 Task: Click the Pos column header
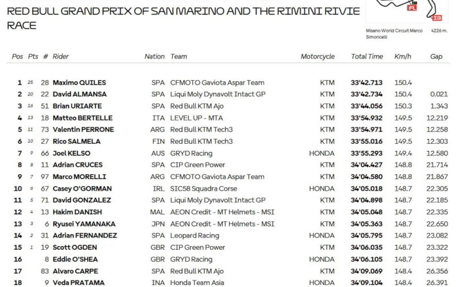18,57
